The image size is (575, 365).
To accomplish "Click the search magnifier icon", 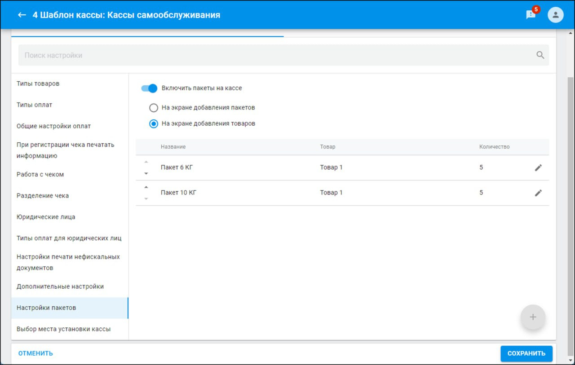I will point(540,55).
